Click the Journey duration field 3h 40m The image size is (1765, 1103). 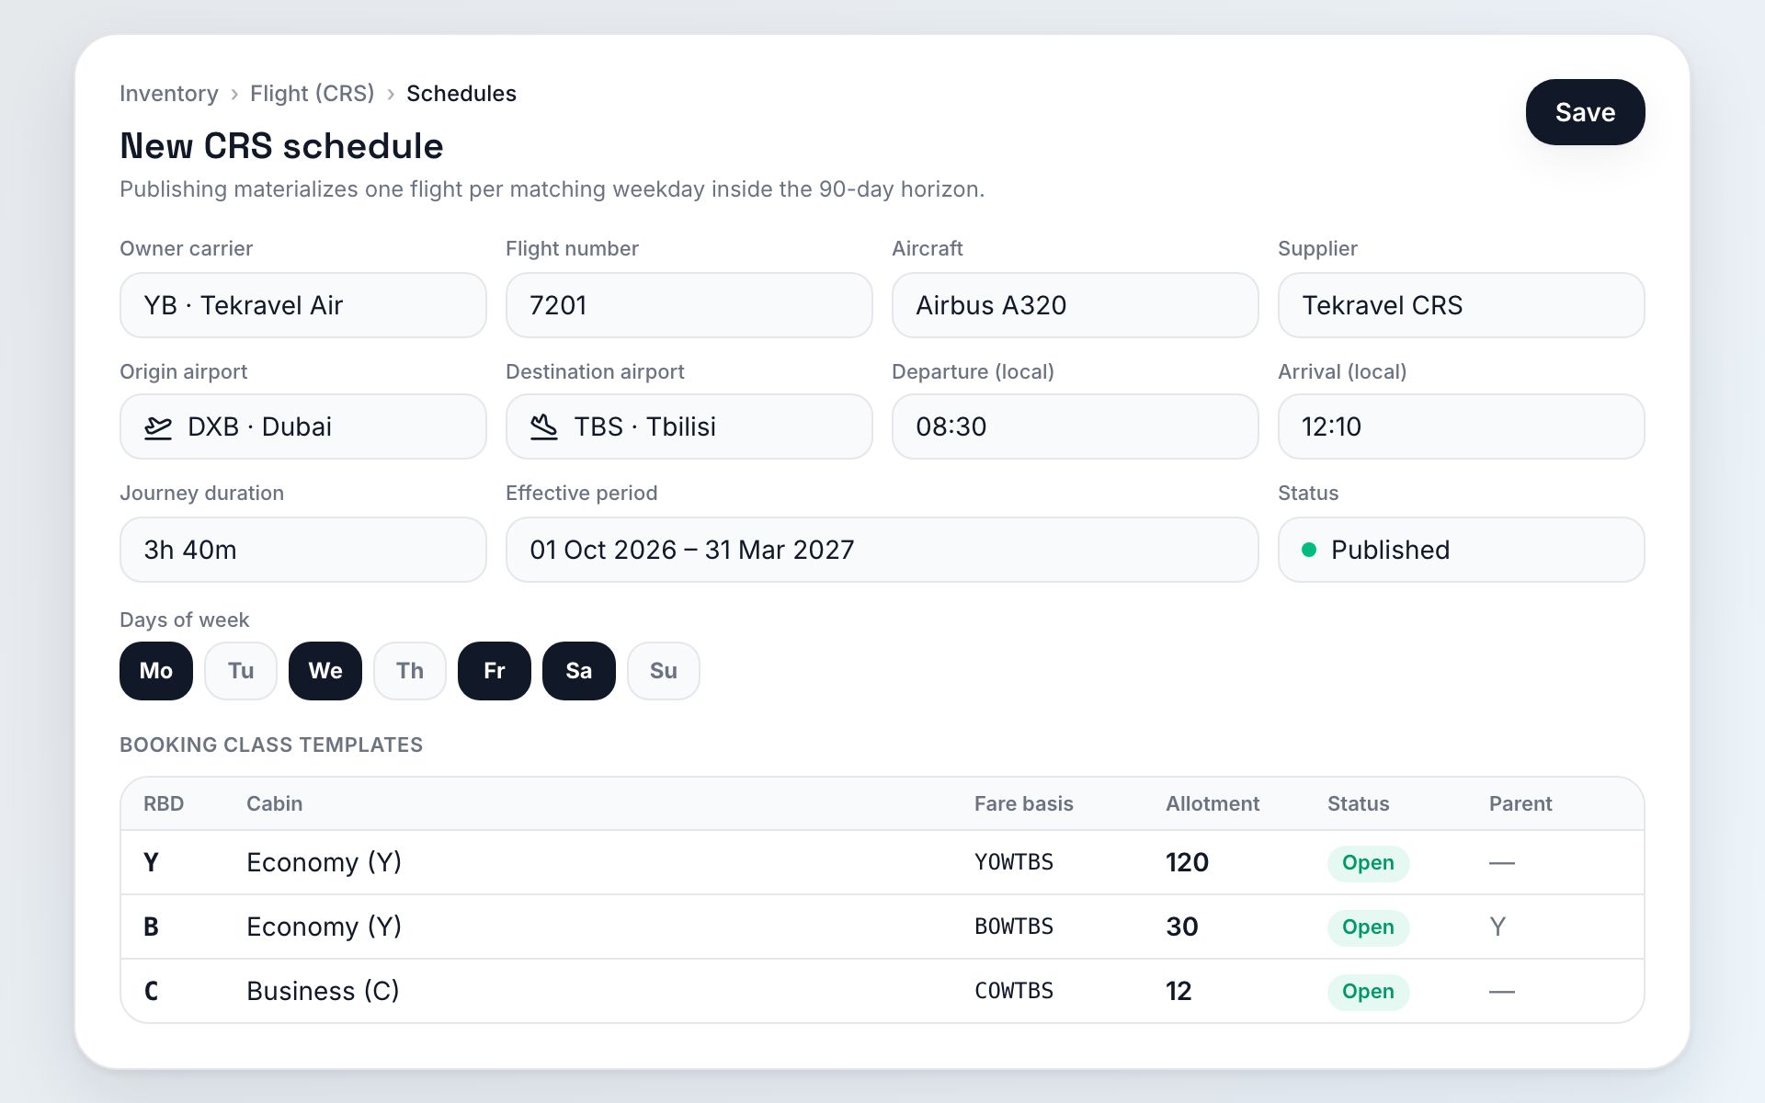pyautogui.click(x=303, y=550)
